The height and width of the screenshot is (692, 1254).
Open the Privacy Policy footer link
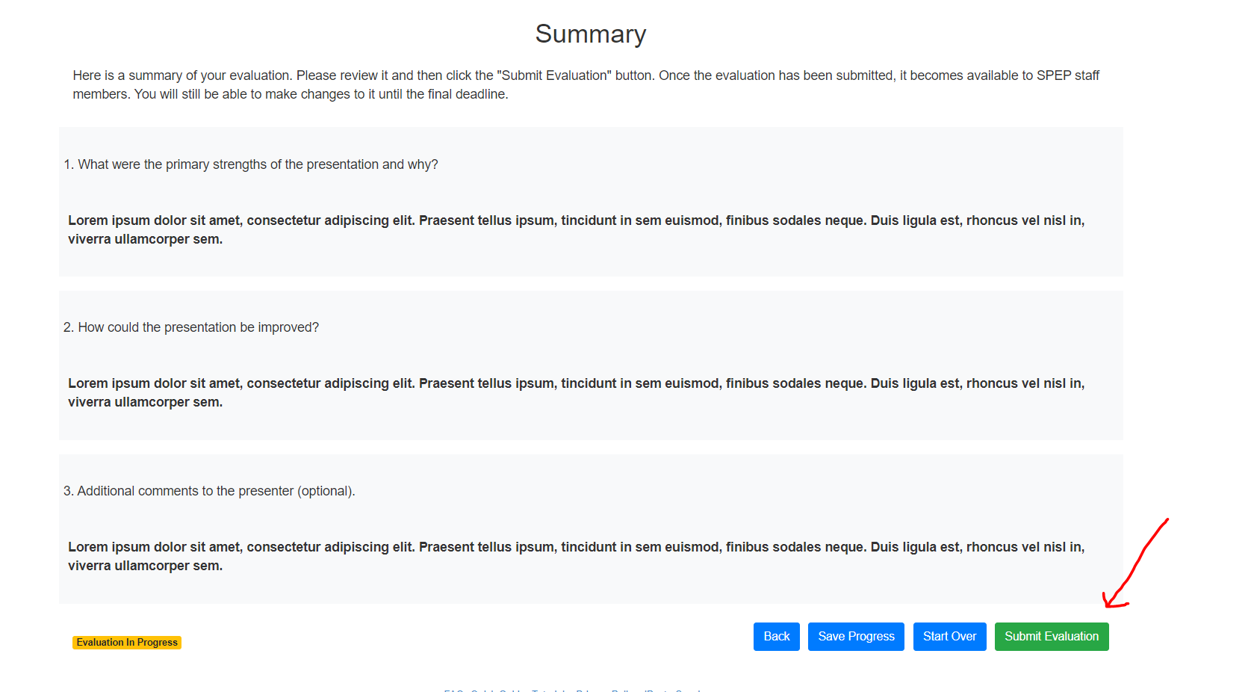click(606, 691)
